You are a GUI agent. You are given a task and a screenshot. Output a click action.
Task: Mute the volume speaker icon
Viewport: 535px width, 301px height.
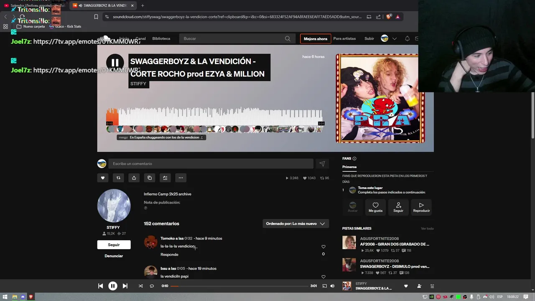point(332,286)
